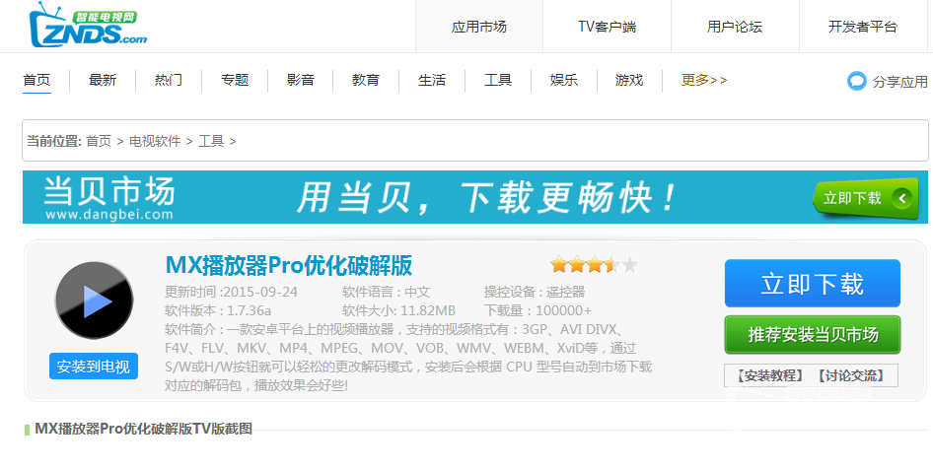Select the 生活 category
Viewport: 933px width, 469px height.
[431, 80]
